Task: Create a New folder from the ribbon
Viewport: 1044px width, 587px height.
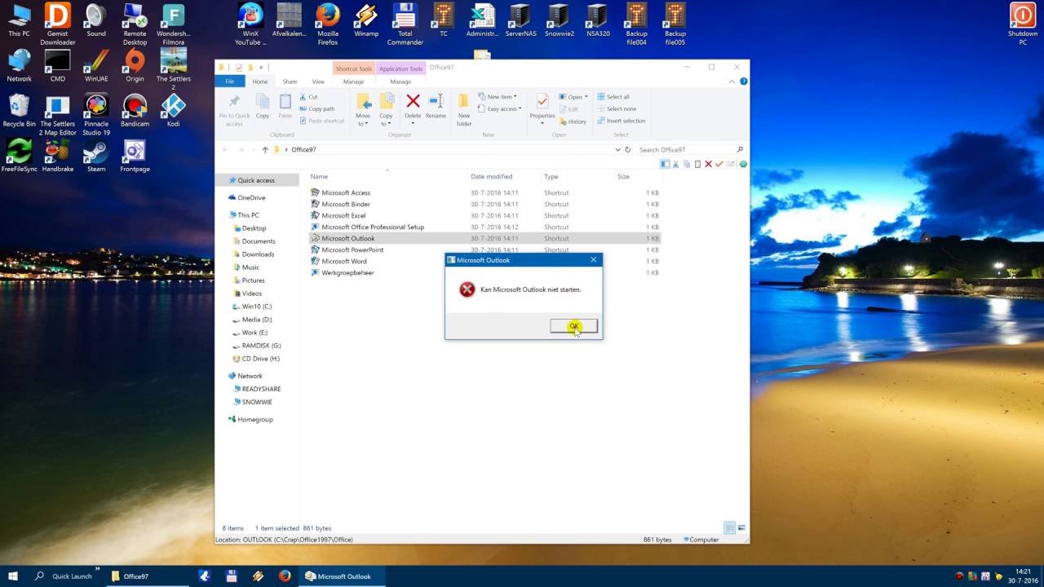Action: click(464, 109)
